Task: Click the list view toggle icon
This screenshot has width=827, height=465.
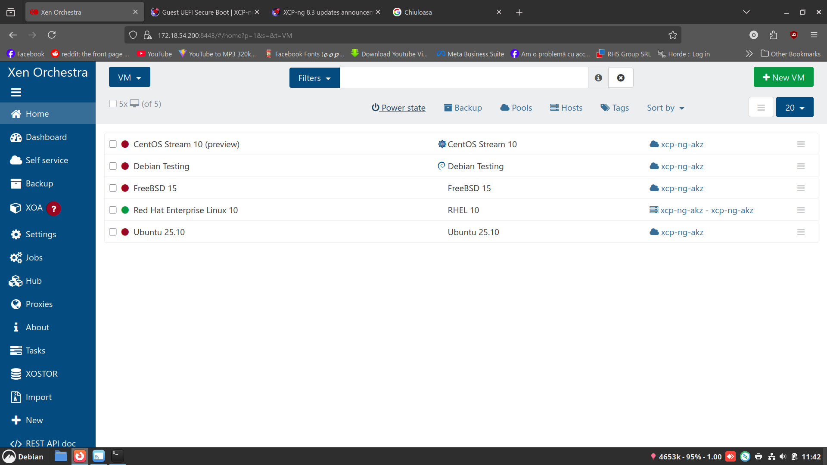Action: pos(761,108)
